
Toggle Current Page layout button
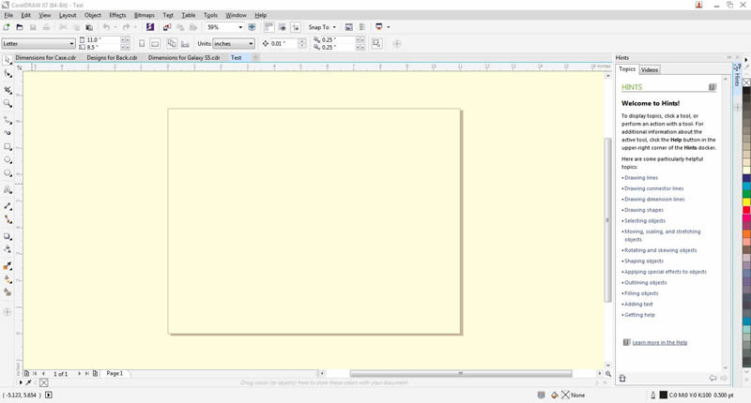click(x=185, y=43)
